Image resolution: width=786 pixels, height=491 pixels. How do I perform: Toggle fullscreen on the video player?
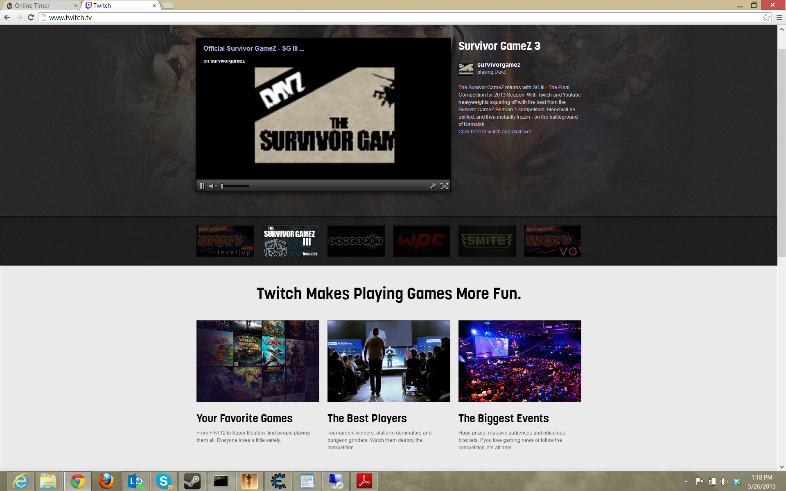tap(444, 186)
